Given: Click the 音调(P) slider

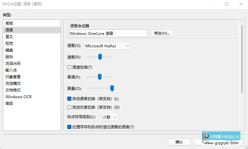Looking at the screenshot, I should pos(100,77).
